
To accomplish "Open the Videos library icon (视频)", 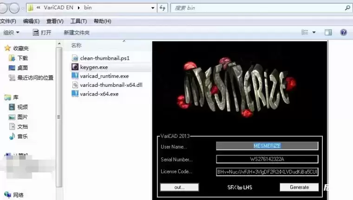I will (12, 107).
